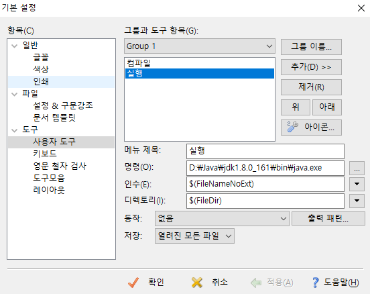Select 설정 & 구문강조 tree item
The height and width of the screenshot is (294, 370).
[63, 105]
